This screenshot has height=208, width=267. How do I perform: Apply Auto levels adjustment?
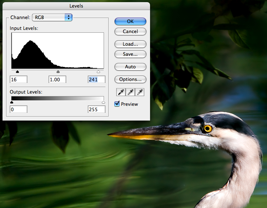(130, 67)
